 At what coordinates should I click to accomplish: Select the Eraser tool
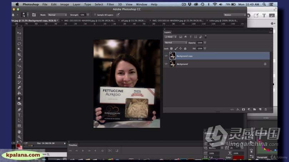(19, 88)
